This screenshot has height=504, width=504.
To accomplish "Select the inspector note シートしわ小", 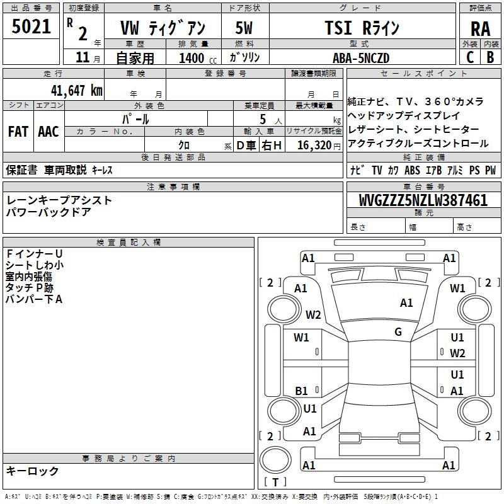I will pyautogui.click(x=35, y=265).
